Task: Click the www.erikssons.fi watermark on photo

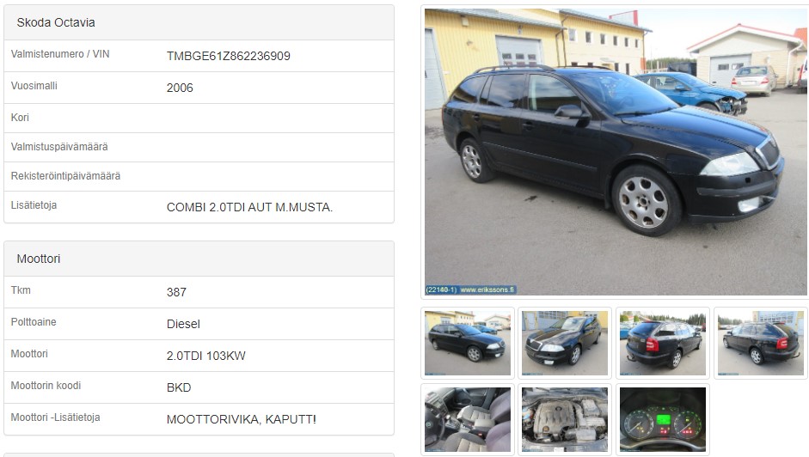Action: (487, 289)
